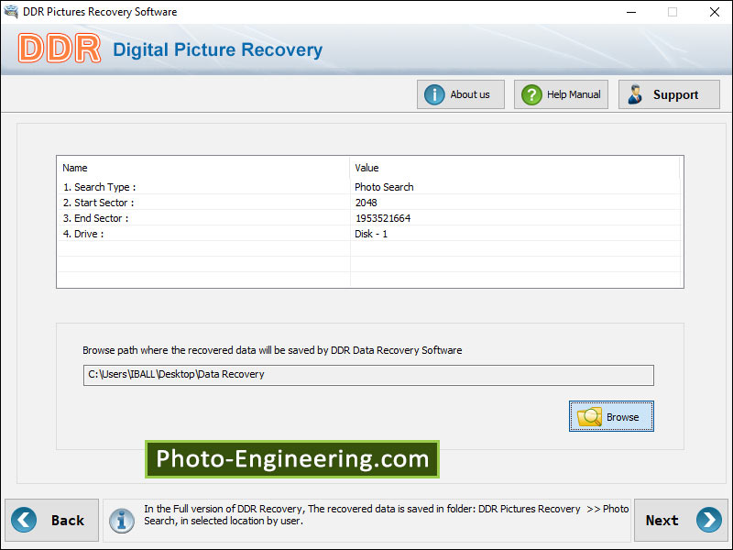Click the green question mark Help Manual icon
The height and width of the screenshot is (550, 733).
532,93
